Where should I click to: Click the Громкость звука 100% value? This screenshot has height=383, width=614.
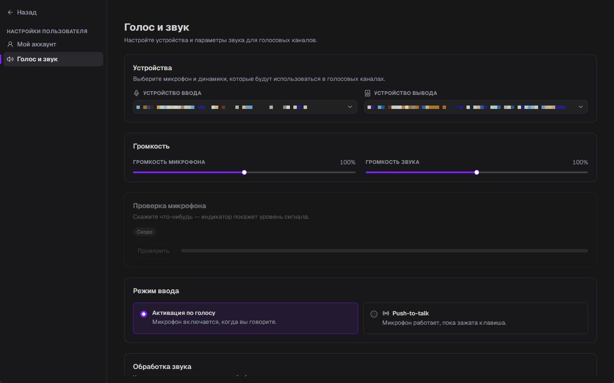tap(580, 162)
